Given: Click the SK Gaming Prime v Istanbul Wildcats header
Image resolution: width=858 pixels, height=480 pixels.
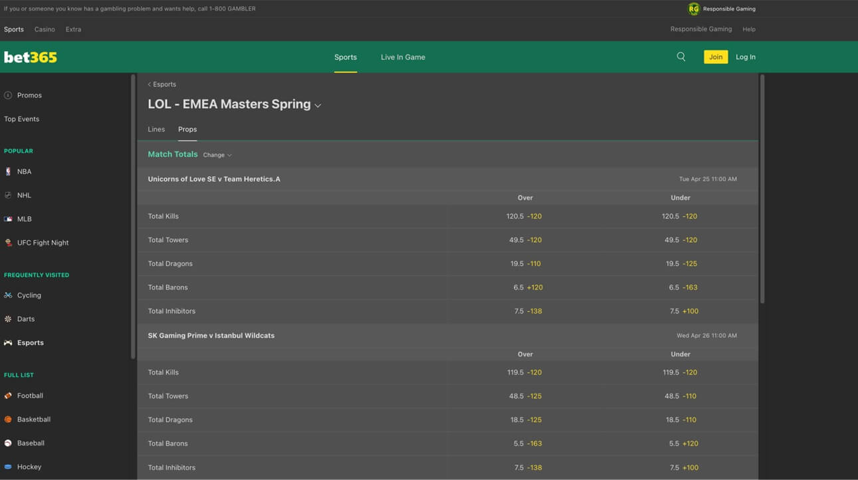Looking at the screenshot, I should point(447,336).
